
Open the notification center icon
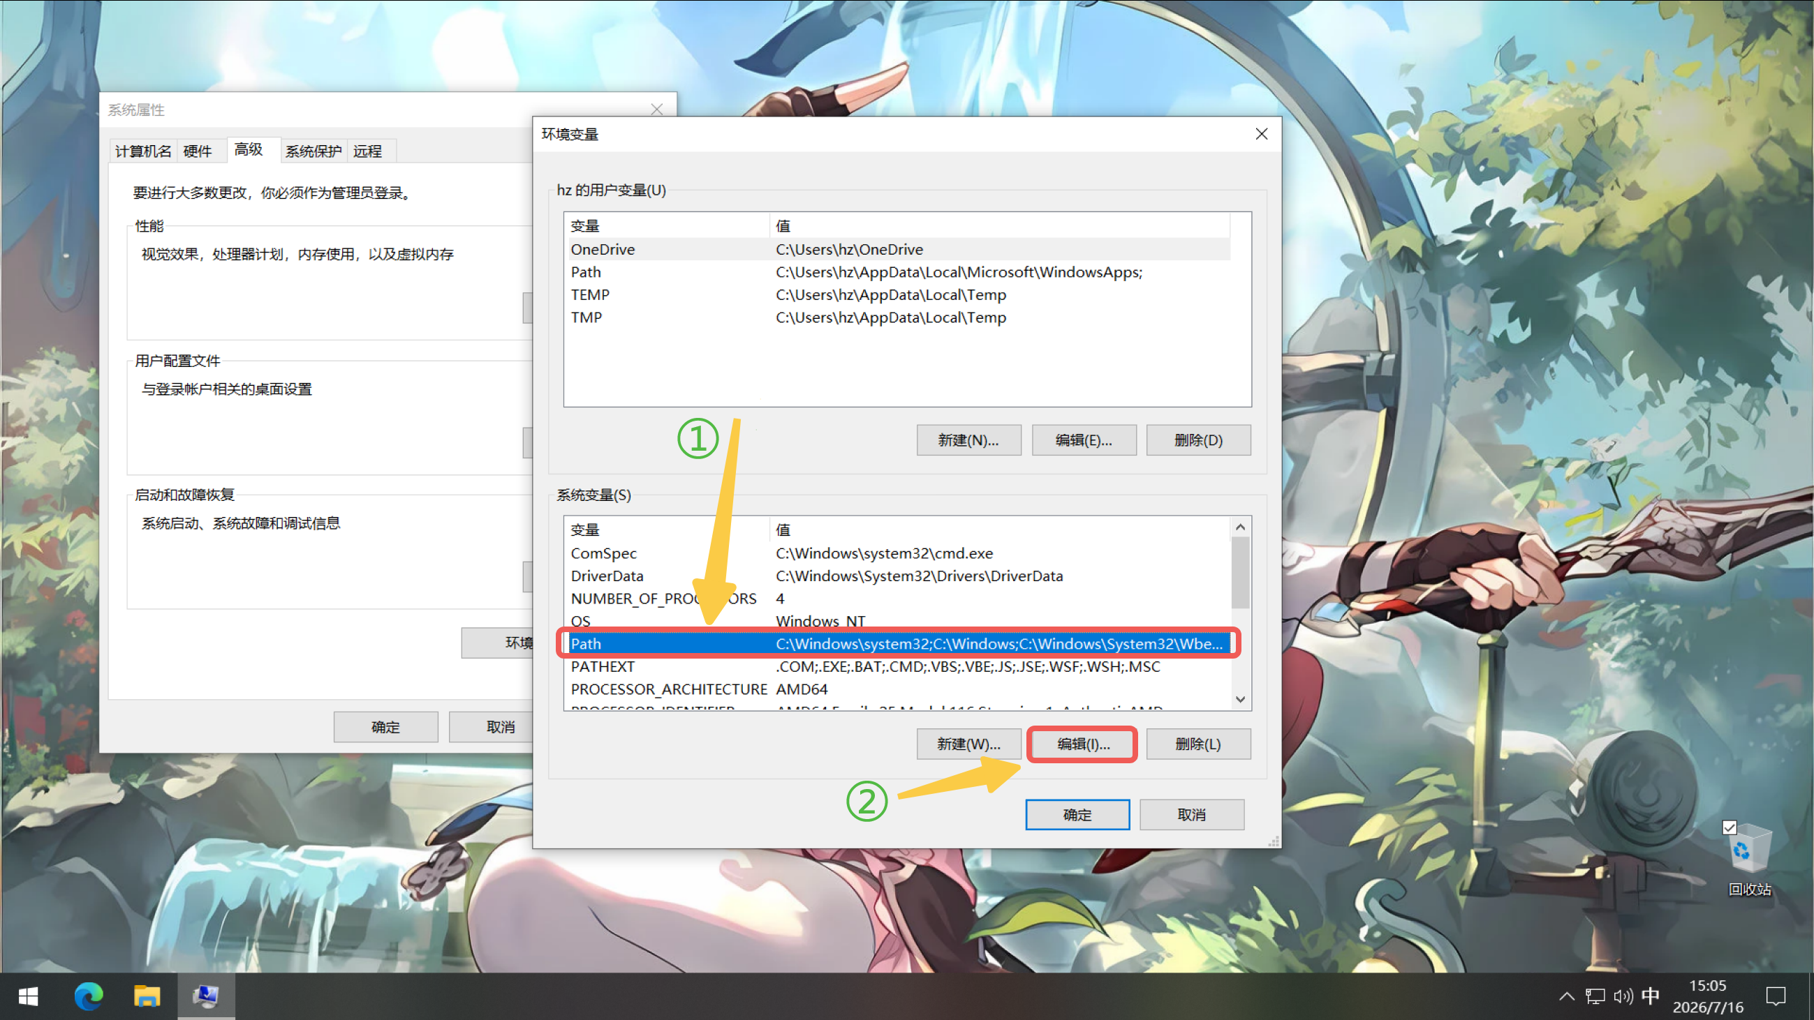1776,996
